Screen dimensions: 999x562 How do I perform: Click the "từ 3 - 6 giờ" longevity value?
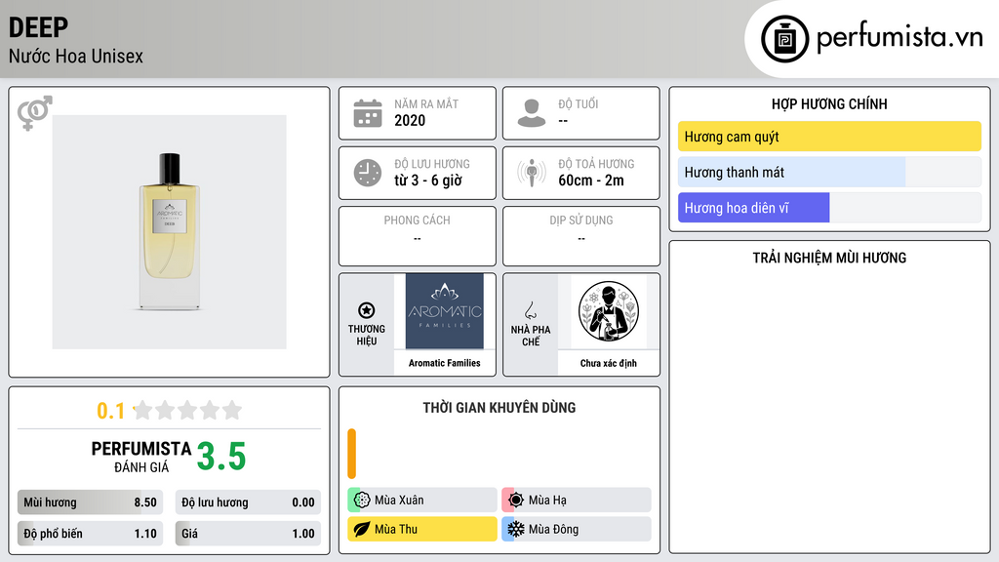[428, 181]
